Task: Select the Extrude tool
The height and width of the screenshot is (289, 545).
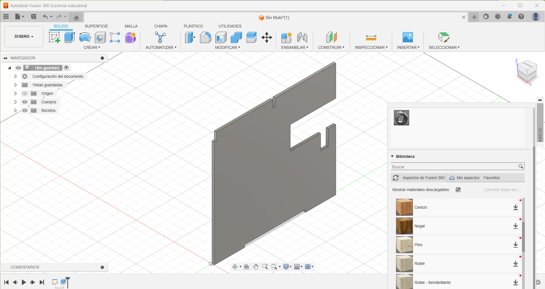Action: pyautogui.click(x=70, y=37)
